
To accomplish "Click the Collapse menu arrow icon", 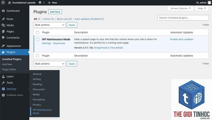I will pyautogui.click(x=3, y=95).
